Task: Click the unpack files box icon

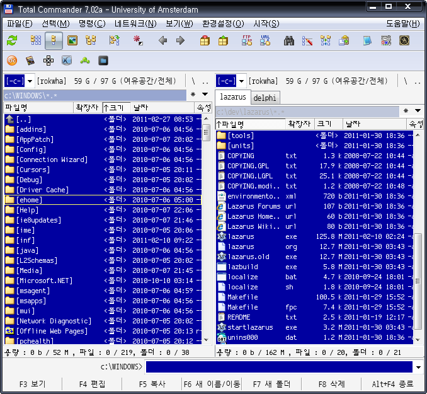Action: [x=223, y=40]
